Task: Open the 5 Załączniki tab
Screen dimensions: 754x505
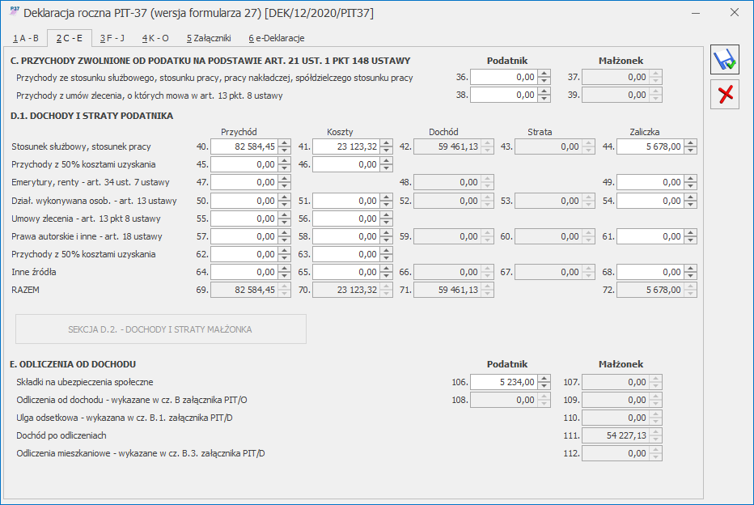Action: 208,38
